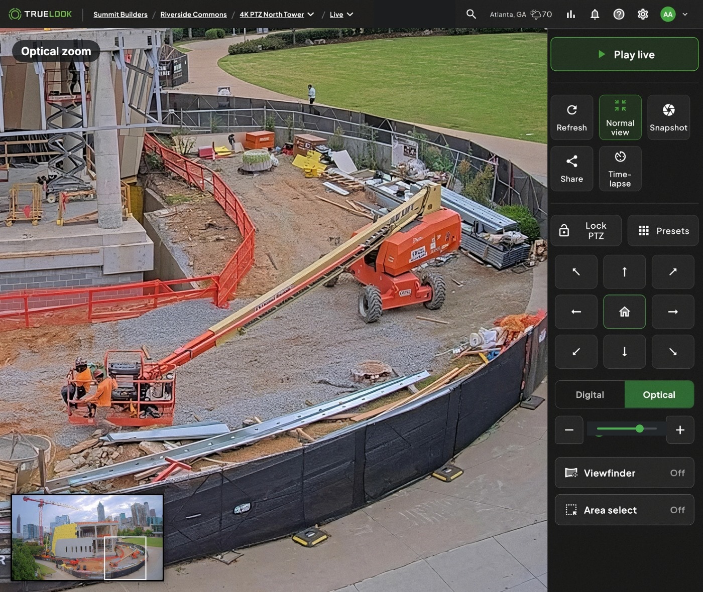Open the help question mark icon
Viewport: 703px width, 592px height.
click(x=619, y=15)
